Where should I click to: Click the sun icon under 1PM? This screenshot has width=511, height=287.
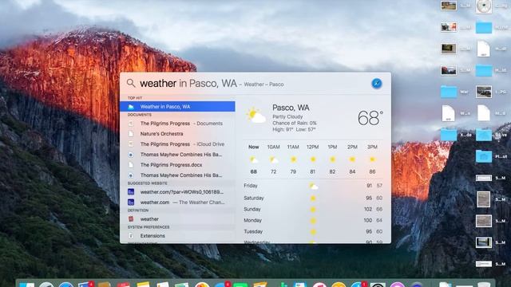click(x=332, y=159)
